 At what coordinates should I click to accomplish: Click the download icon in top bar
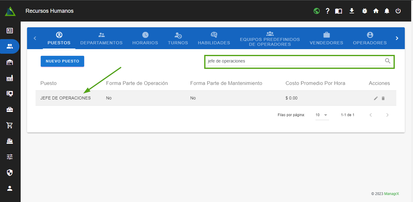352,11
